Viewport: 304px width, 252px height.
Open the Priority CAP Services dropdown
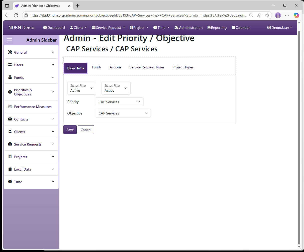120,102
